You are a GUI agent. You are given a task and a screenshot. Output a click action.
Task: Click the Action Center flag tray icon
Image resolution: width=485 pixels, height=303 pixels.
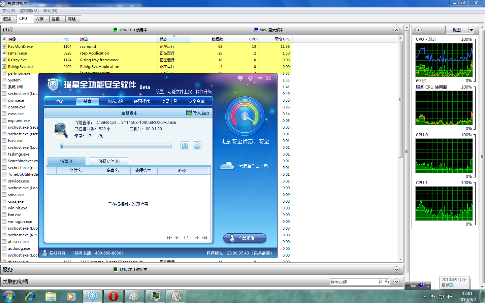click(x=433, y=297)
